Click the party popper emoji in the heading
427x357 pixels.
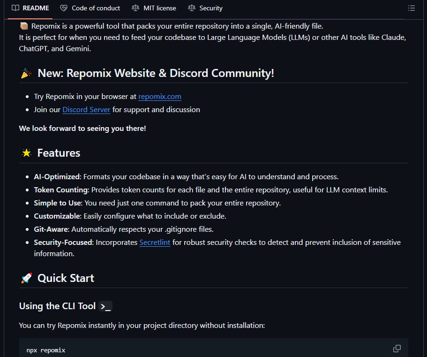[26, 73]
